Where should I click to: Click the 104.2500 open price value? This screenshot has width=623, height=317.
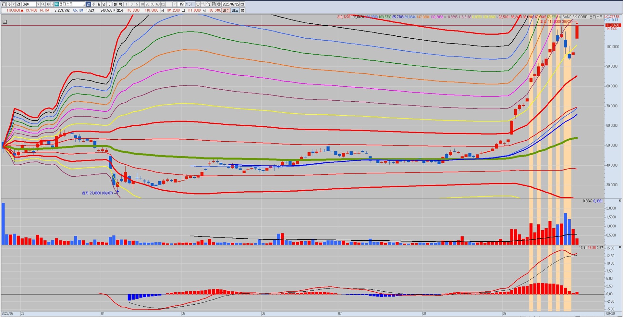tap(173, 10)
